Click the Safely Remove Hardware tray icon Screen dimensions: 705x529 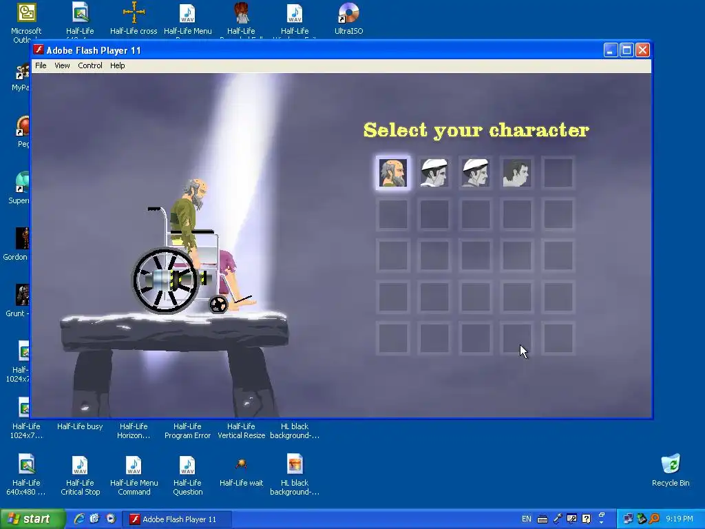(x=642, y=519)
